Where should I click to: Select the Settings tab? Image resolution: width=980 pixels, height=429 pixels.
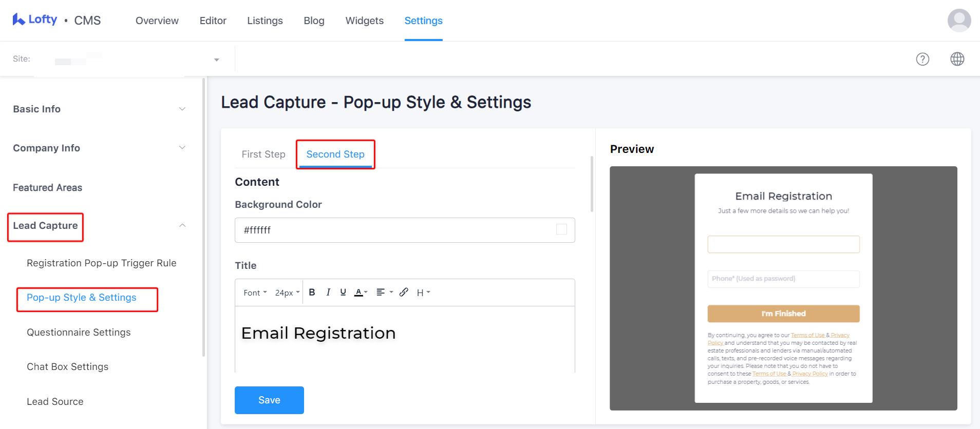coord(423,21)
